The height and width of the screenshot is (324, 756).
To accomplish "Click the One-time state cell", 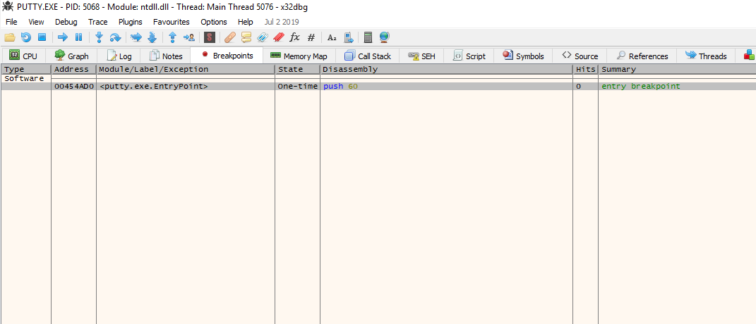I will pos(297,87).
